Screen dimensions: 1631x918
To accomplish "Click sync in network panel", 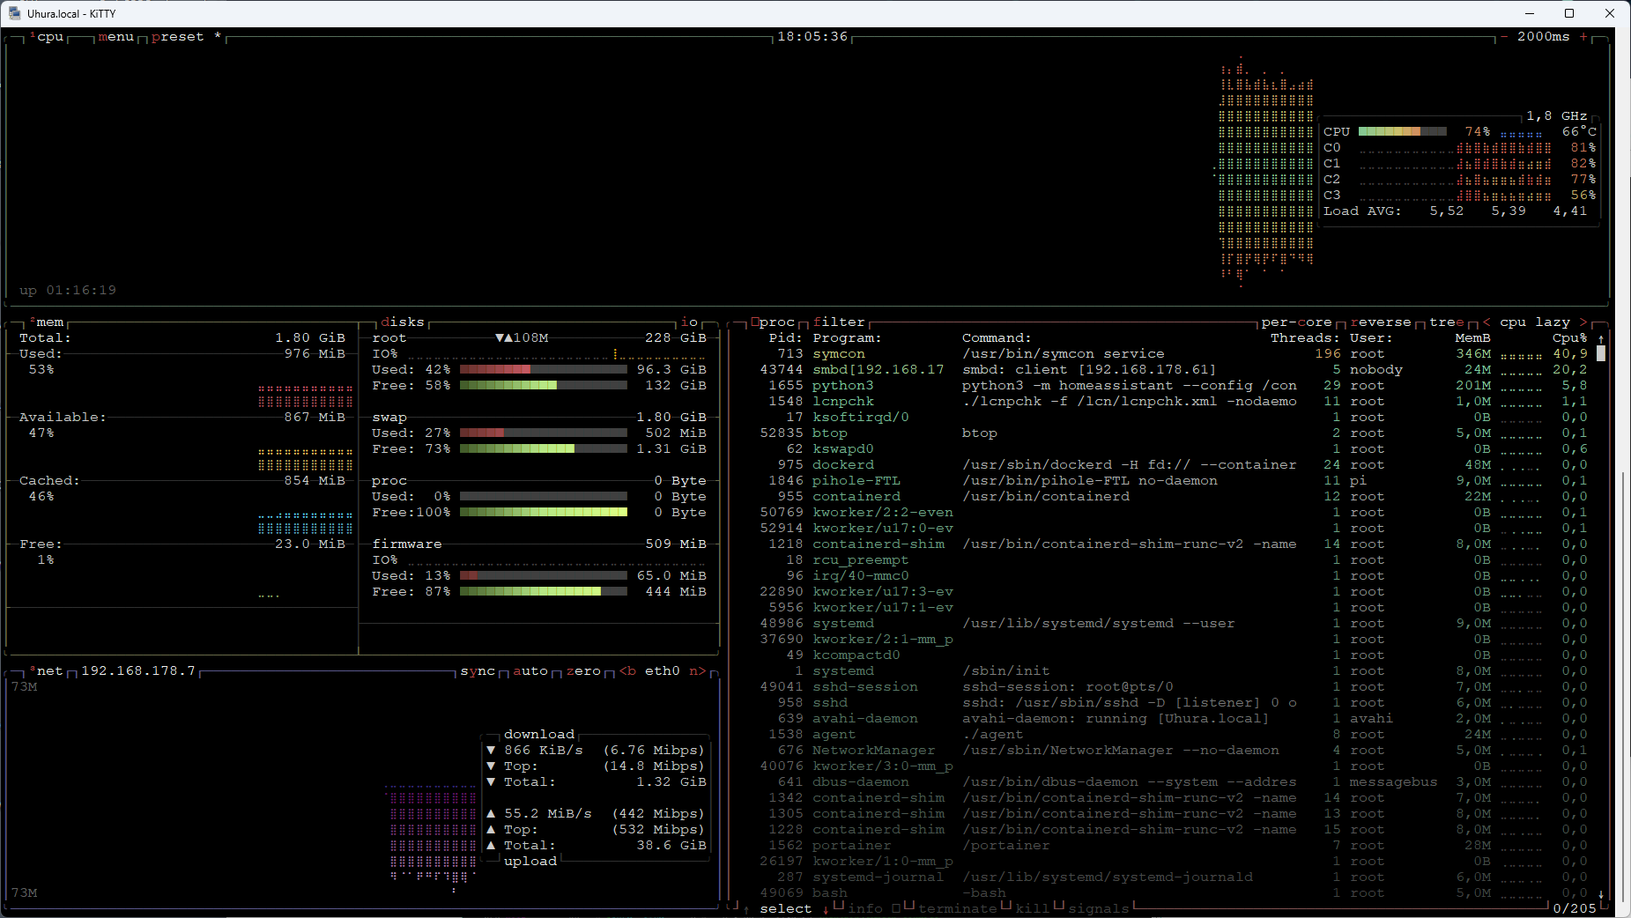I will click(478, 671).
